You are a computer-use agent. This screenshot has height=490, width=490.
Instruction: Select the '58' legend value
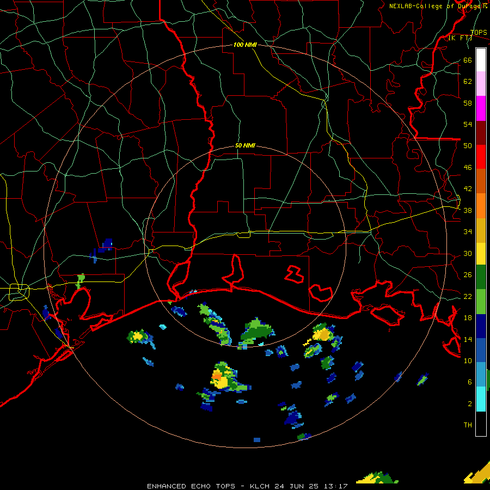click(468, 103)
